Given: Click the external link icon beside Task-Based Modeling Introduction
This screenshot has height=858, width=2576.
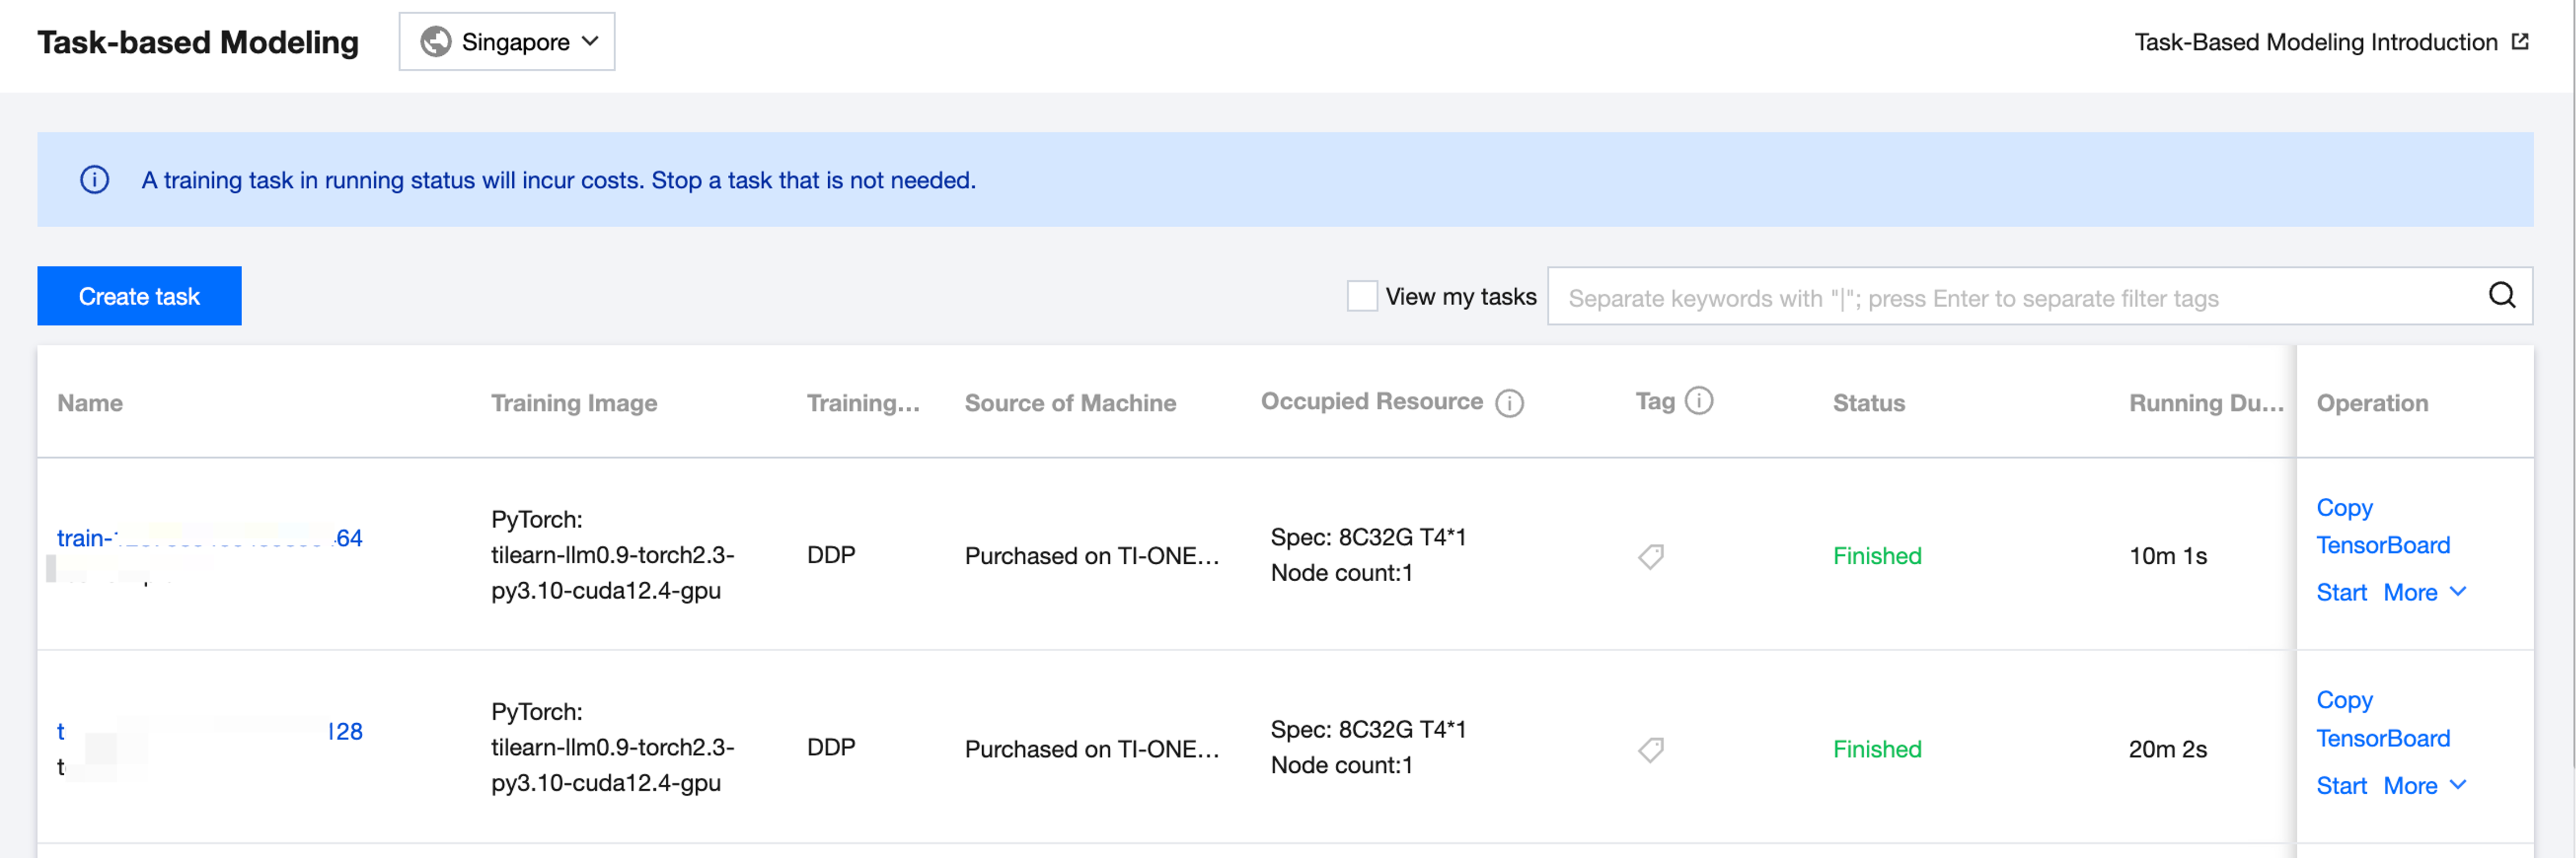Looking at the screenshot, I should (x=2520, y=42).
